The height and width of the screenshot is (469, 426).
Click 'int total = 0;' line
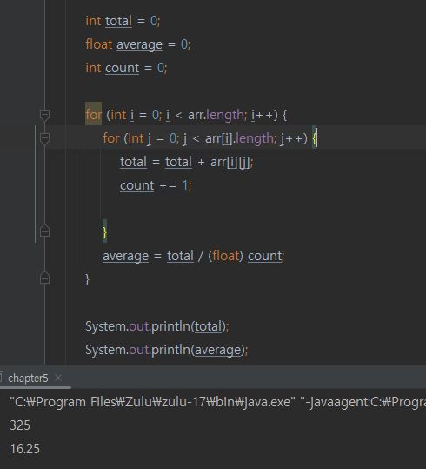tap(123, 21)
